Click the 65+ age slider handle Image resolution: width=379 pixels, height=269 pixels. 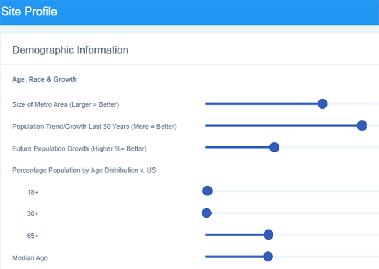tap(268, 235)
